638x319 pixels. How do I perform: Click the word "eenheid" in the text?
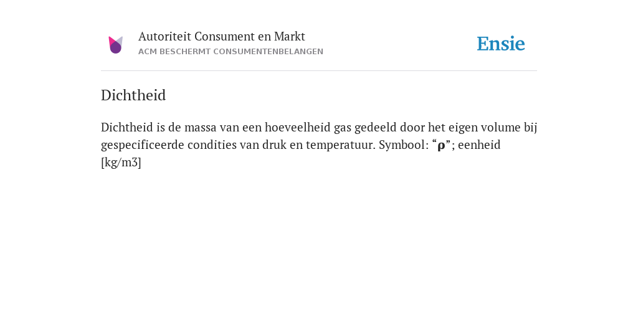[479, 145]
